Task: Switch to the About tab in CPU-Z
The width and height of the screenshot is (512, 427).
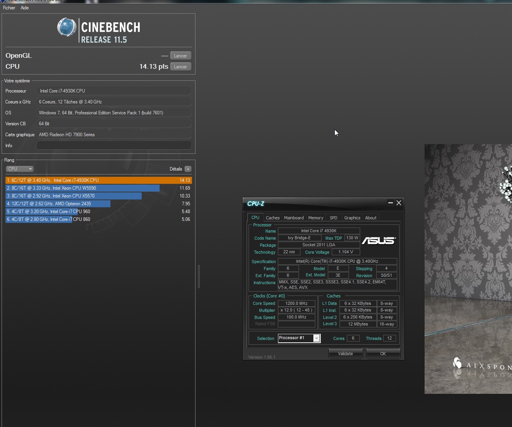Action: [x=371, y=218]
